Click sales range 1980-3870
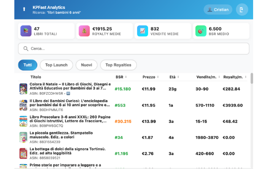Image resolution: width=270 pixels, height=169 pixels. 207,138
